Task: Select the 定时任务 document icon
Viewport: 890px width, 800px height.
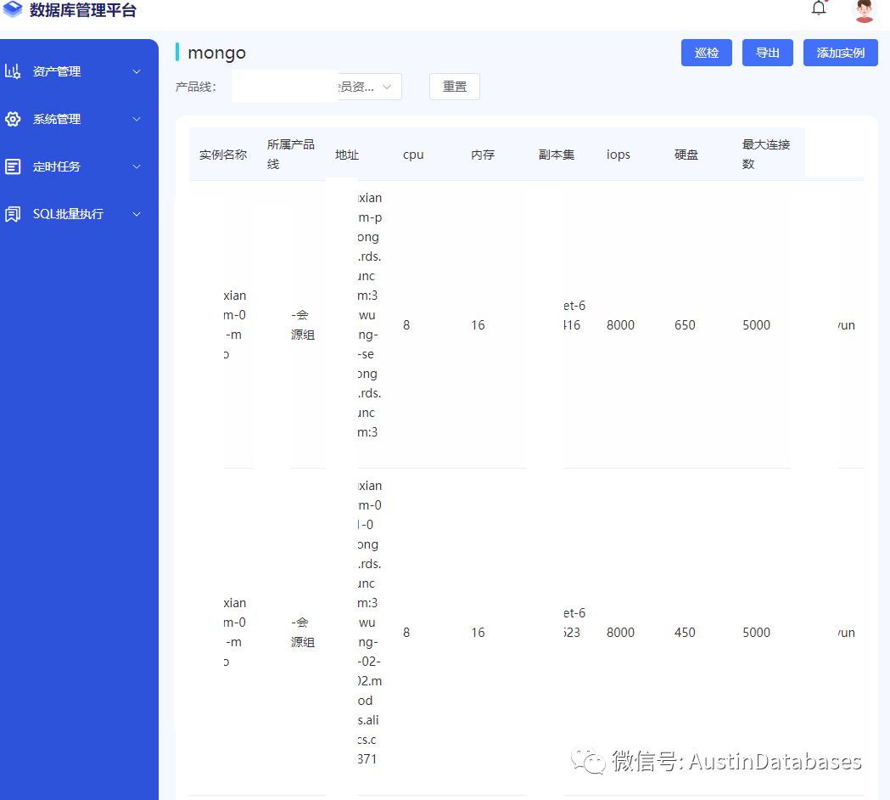Action: [14, 166]
